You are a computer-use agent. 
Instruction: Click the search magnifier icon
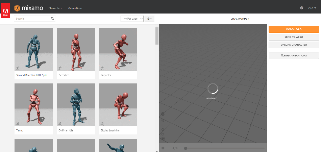[x=52, y=19]
